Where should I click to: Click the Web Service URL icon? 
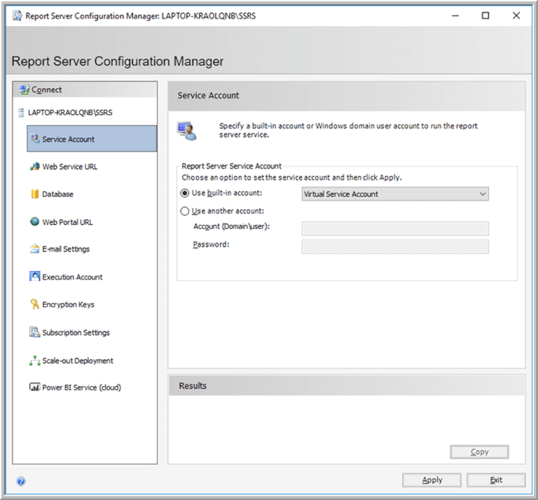pyautogui.click(x=34, y=166)
